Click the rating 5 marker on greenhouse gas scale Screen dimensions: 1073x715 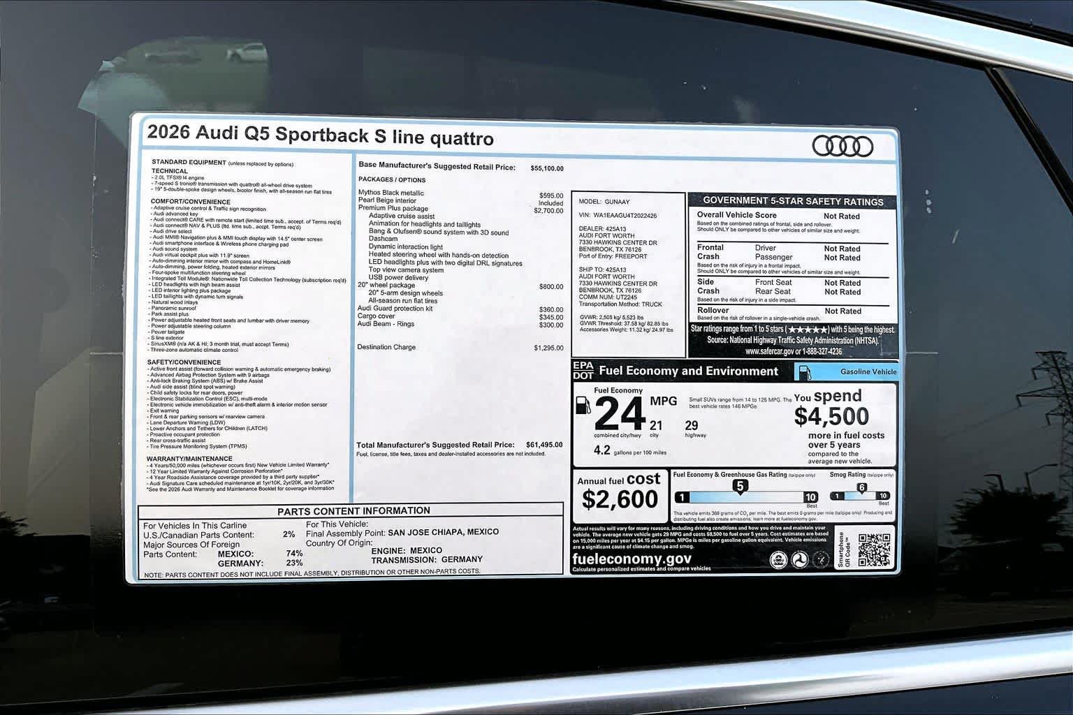pos(740,487)
